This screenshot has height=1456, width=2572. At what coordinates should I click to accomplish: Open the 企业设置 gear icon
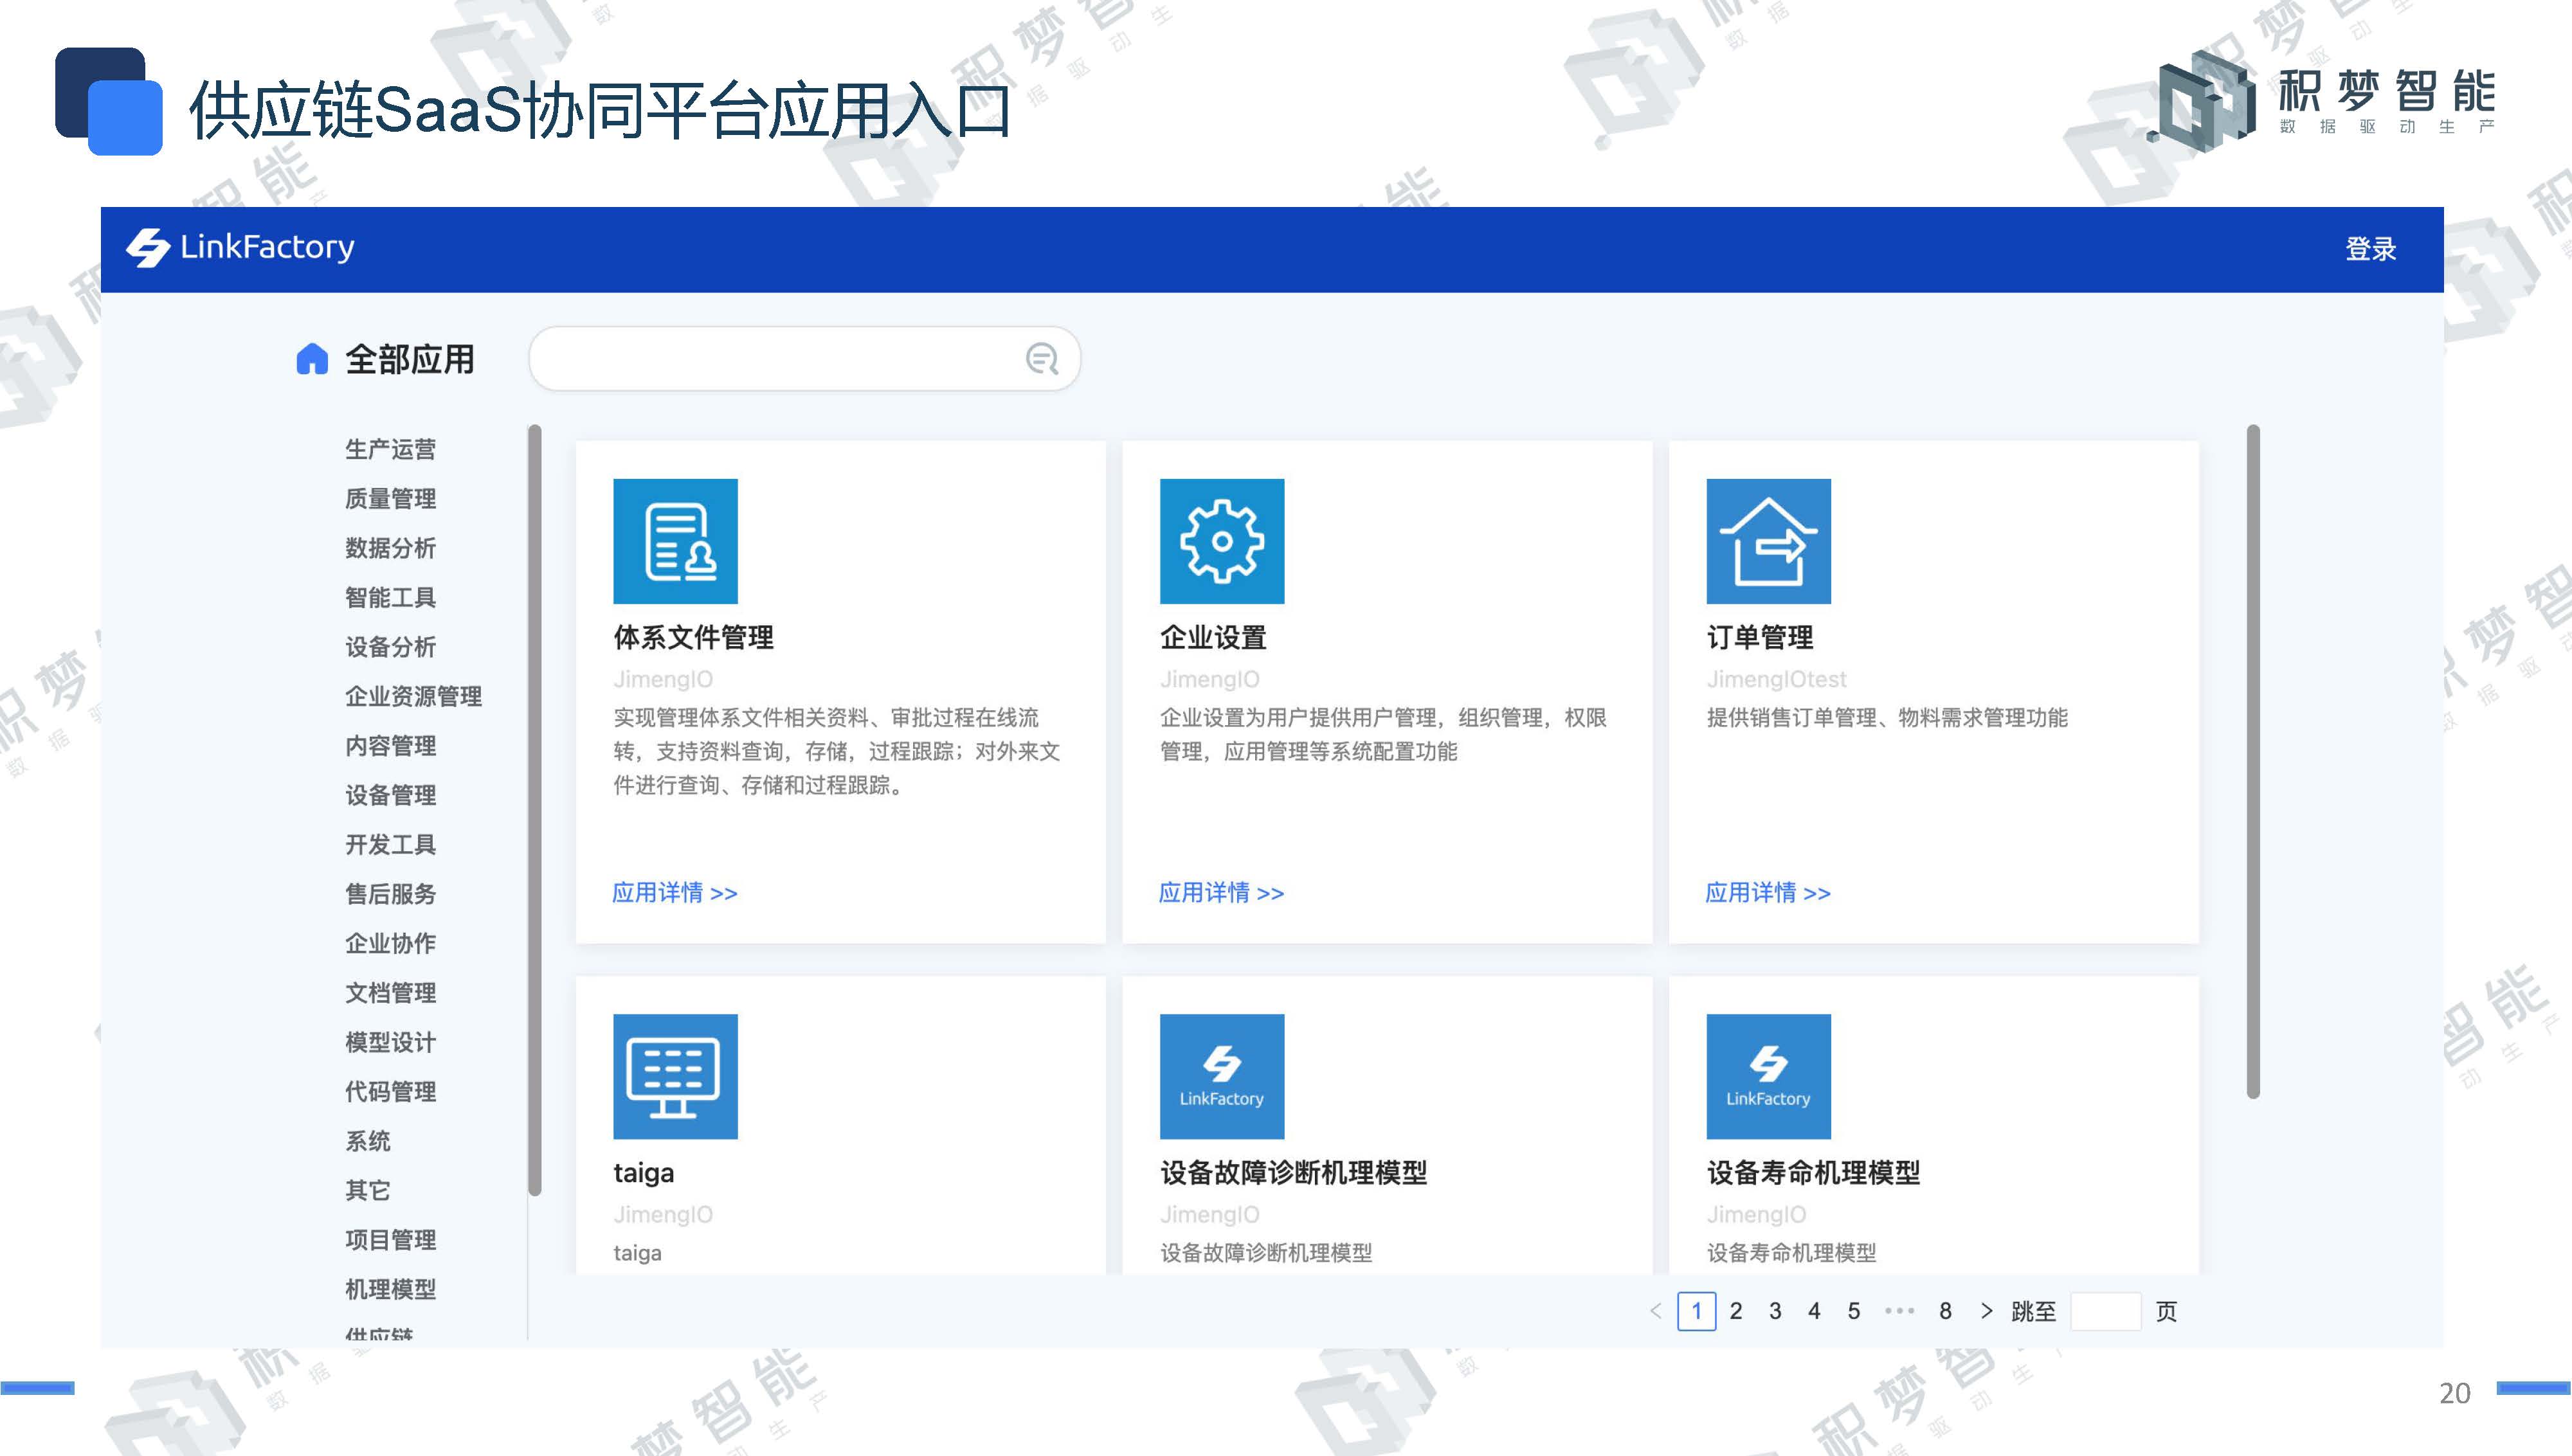click(1221, 541)
